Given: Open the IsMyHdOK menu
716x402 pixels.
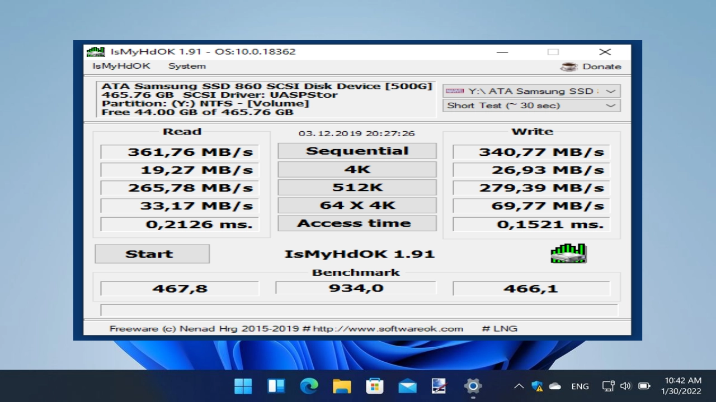Looking at the screenshot, I should [x=121, y=66].
